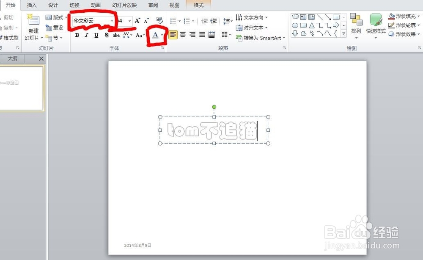This screenshot has width=423, height=260.
Task: Select text box shape in gallery
Action: pos(303,17)
